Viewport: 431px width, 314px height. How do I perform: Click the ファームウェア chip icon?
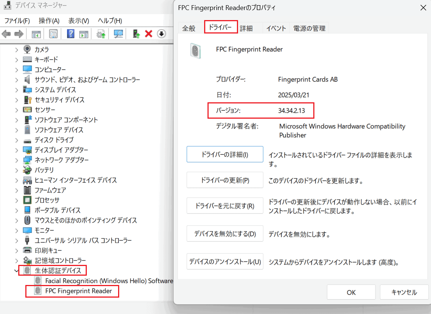pyautogui.click(x=27, y=190)
